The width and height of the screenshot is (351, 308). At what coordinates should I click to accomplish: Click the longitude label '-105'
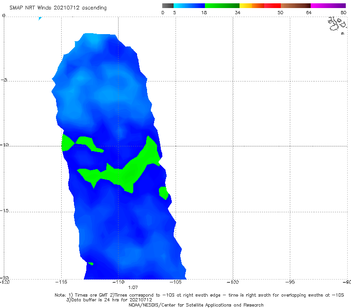[x=175, y=282]
